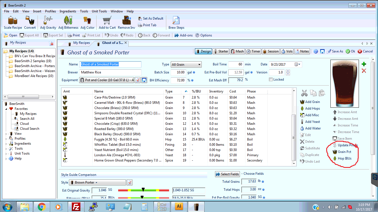Click the copy icon beside scissors
Screen dimensions: 378x212
point(313,93)
